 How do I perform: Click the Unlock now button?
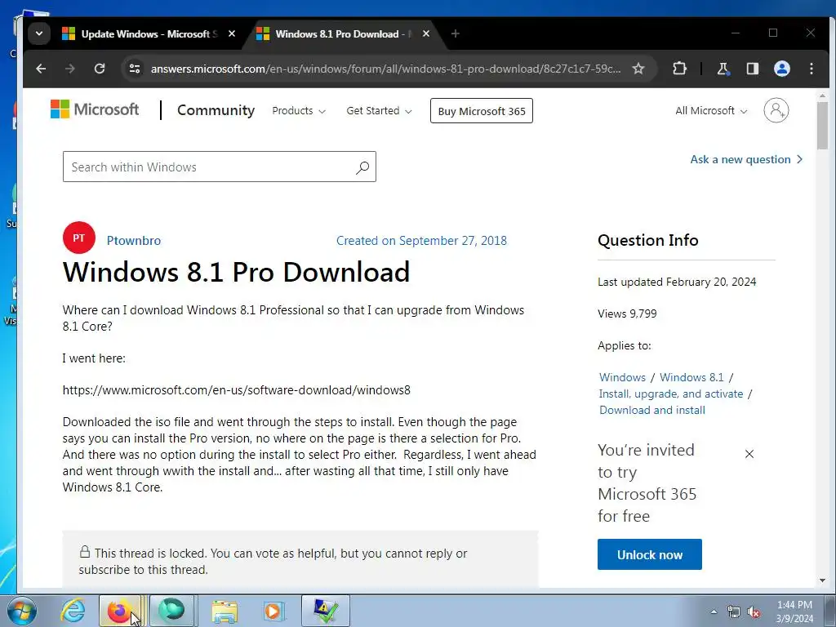[649, 554]
